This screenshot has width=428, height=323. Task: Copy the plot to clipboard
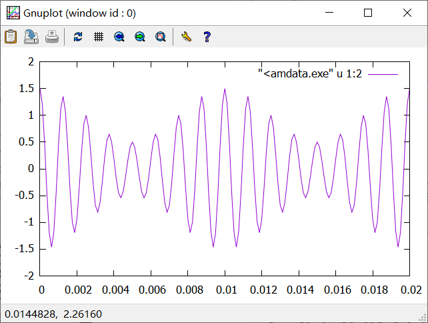click(11, 37)
